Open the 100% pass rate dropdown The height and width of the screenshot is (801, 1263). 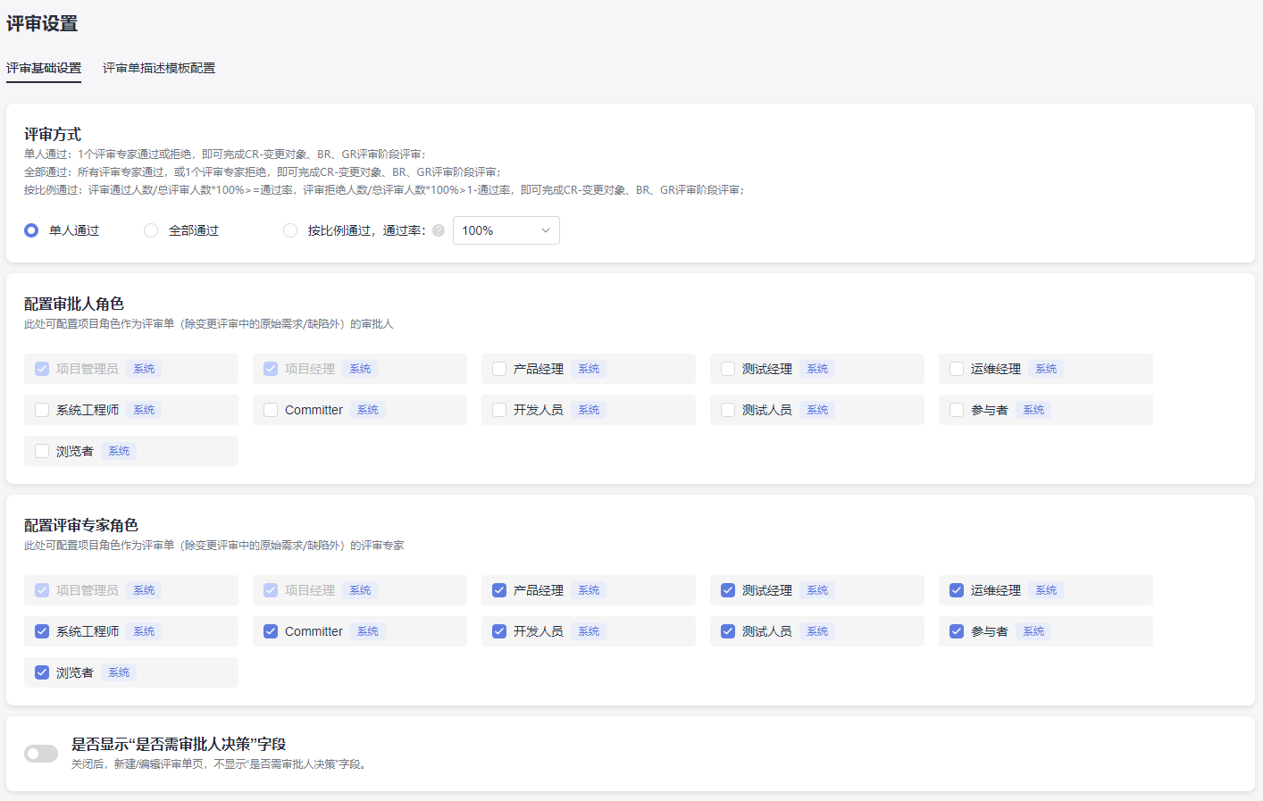(x=506, y=230)
